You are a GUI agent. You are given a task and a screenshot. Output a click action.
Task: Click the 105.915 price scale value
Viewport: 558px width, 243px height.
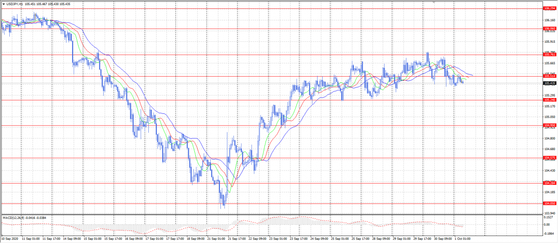tap(550, 41)
